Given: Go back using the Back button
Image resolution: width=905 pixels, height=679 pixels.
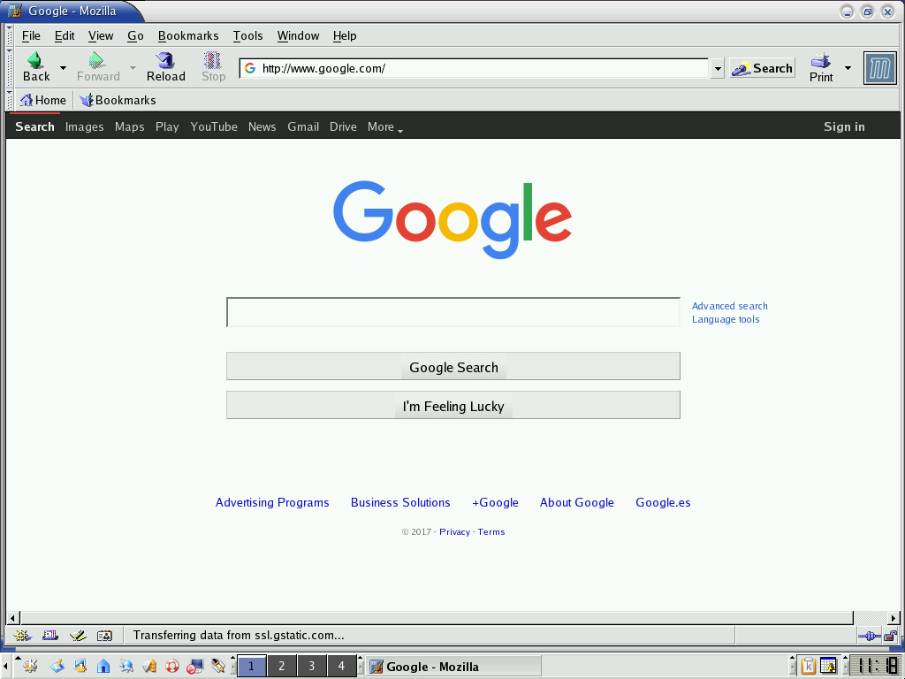Looking at the screenshot, I should [35, 67].
